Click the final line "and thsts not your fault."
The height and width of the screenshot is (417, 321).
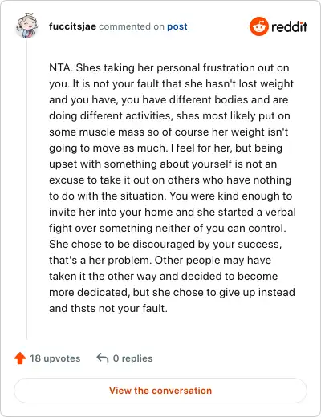(x=108, y=309)
